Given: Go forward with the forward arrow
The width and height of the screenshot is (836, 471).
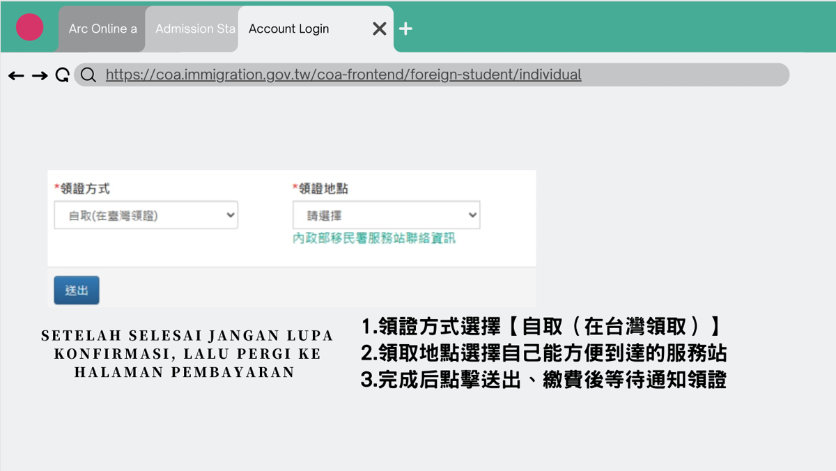Looking at the screenshot, I should [40, 75].
